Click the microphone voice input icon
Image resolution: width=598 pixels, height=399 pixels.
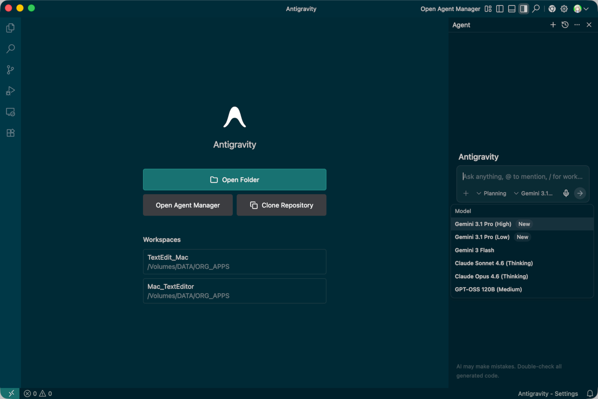pos(566,194)
